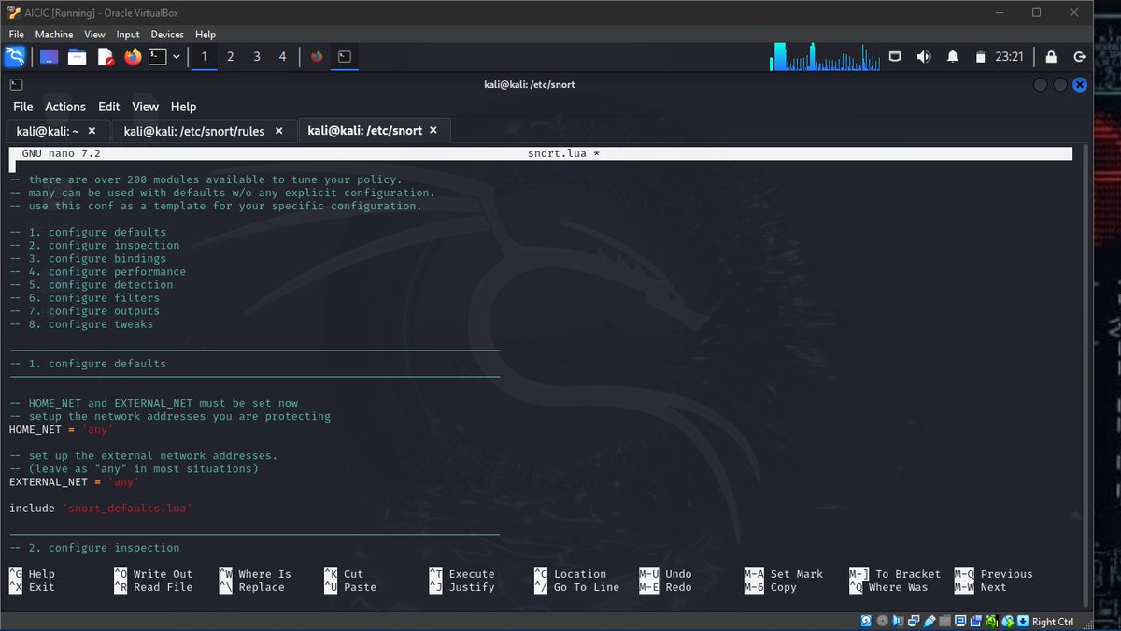
Task: Open the terminal's File menu
Action: click(x=23, y=107)
